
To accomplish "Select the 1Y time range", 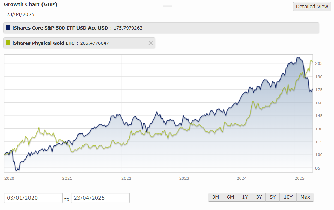I will tap(245, 197).
